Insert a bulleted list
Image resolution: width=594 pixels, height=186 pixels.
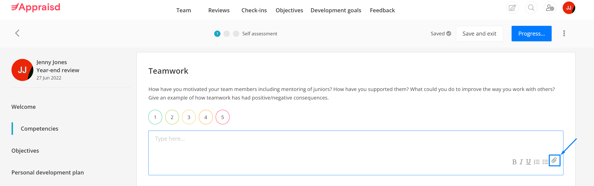(x=545, y=162)
